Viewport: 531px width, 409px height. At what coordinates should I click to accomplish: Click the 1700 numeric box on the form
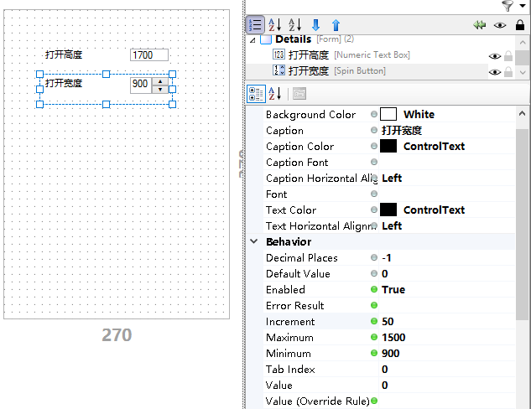[149, 54]
